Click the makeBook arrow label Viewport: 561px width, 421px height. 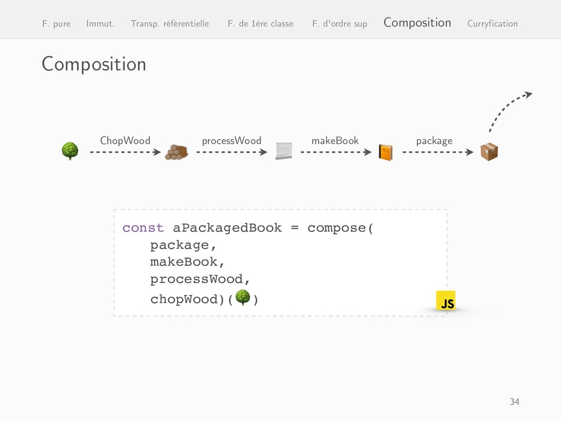335,140
